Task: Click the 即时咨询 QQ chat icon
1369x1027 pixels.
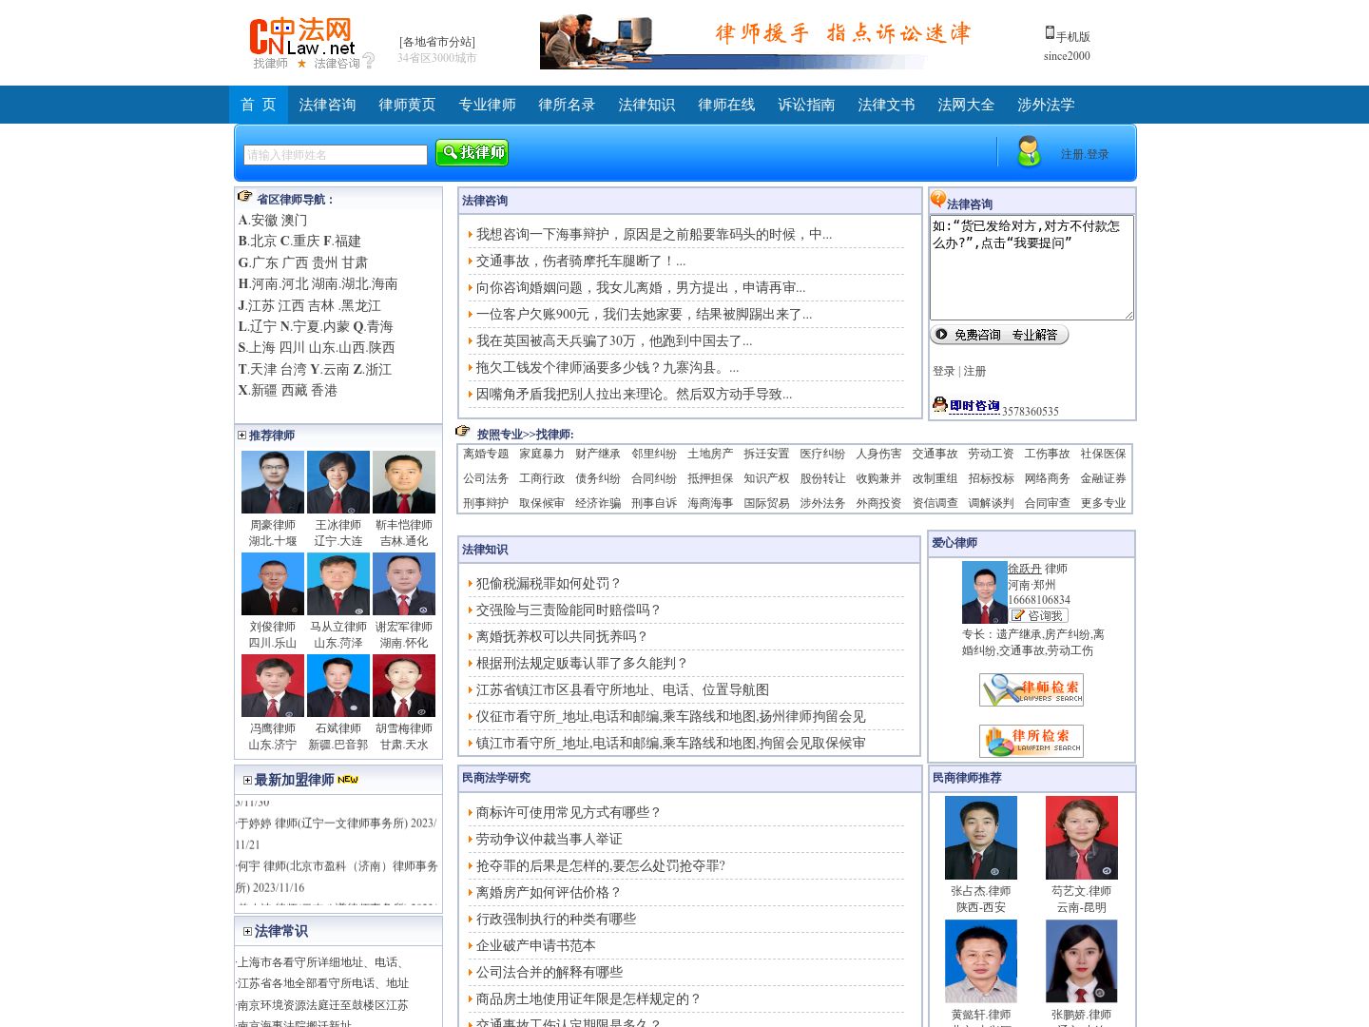Action: click(966, 405)
